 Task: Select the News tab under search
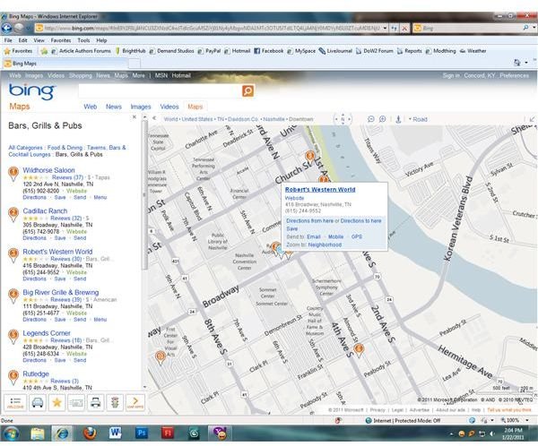coord(114,107)
